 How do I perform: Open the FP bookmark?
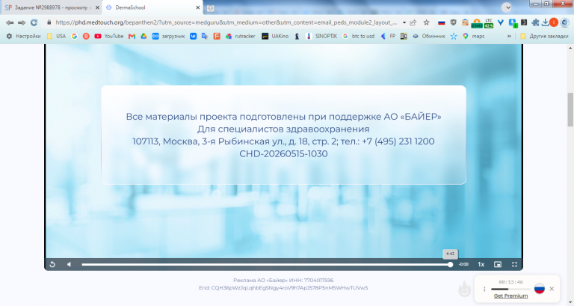[x=388, y=36]
